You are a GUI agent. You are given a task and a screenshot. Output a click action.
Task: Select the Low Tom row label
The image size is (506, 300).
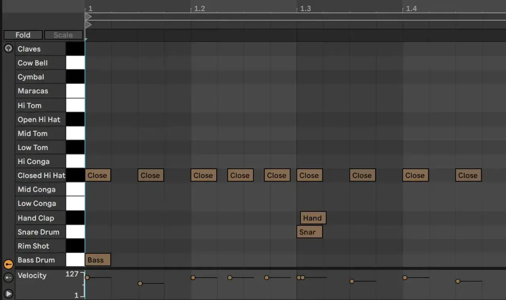(40, 147)
